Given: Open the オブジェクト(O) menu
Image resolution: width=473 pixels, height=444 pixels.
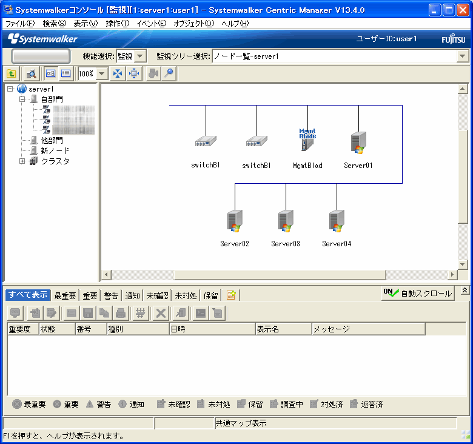Looking at the screenshot, I should [193, 24].
